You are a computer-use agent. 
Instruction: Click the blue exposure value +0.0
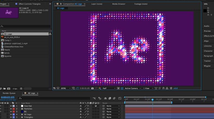click(175, 88)
